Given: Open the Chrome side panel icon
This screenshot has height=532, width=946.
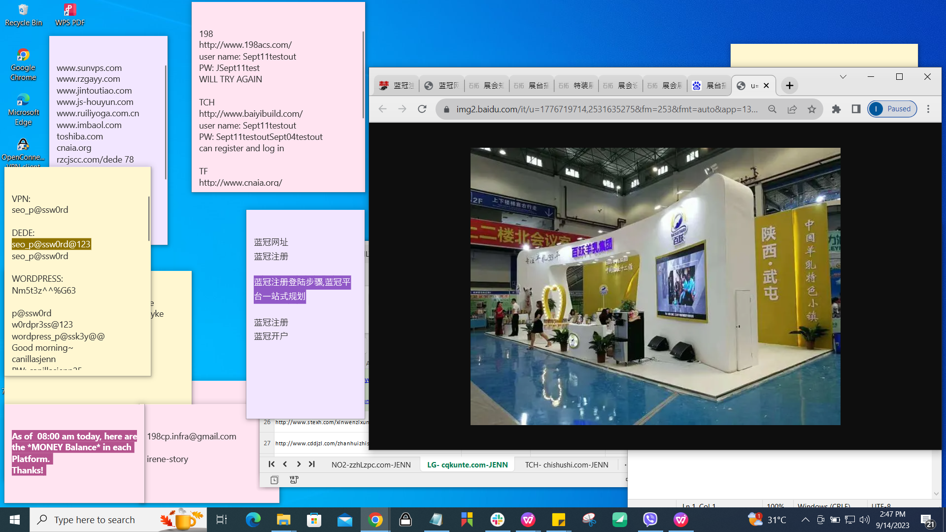Looking at the screenshot, I should click(x=856, y=109).
